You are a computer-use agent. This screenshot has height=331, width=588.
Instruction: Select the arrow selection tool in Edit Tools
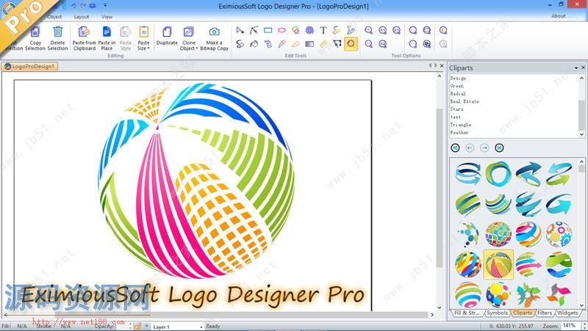240,30
